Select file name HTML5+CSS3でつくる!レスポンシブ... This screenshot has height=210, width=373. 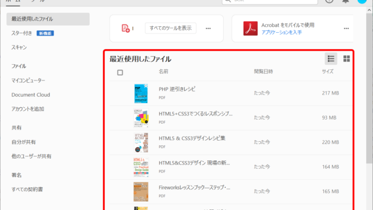click(x=196, y=114)
